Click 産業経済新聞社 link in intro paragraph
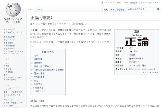 pyautogui.click(x=66, y=30)
